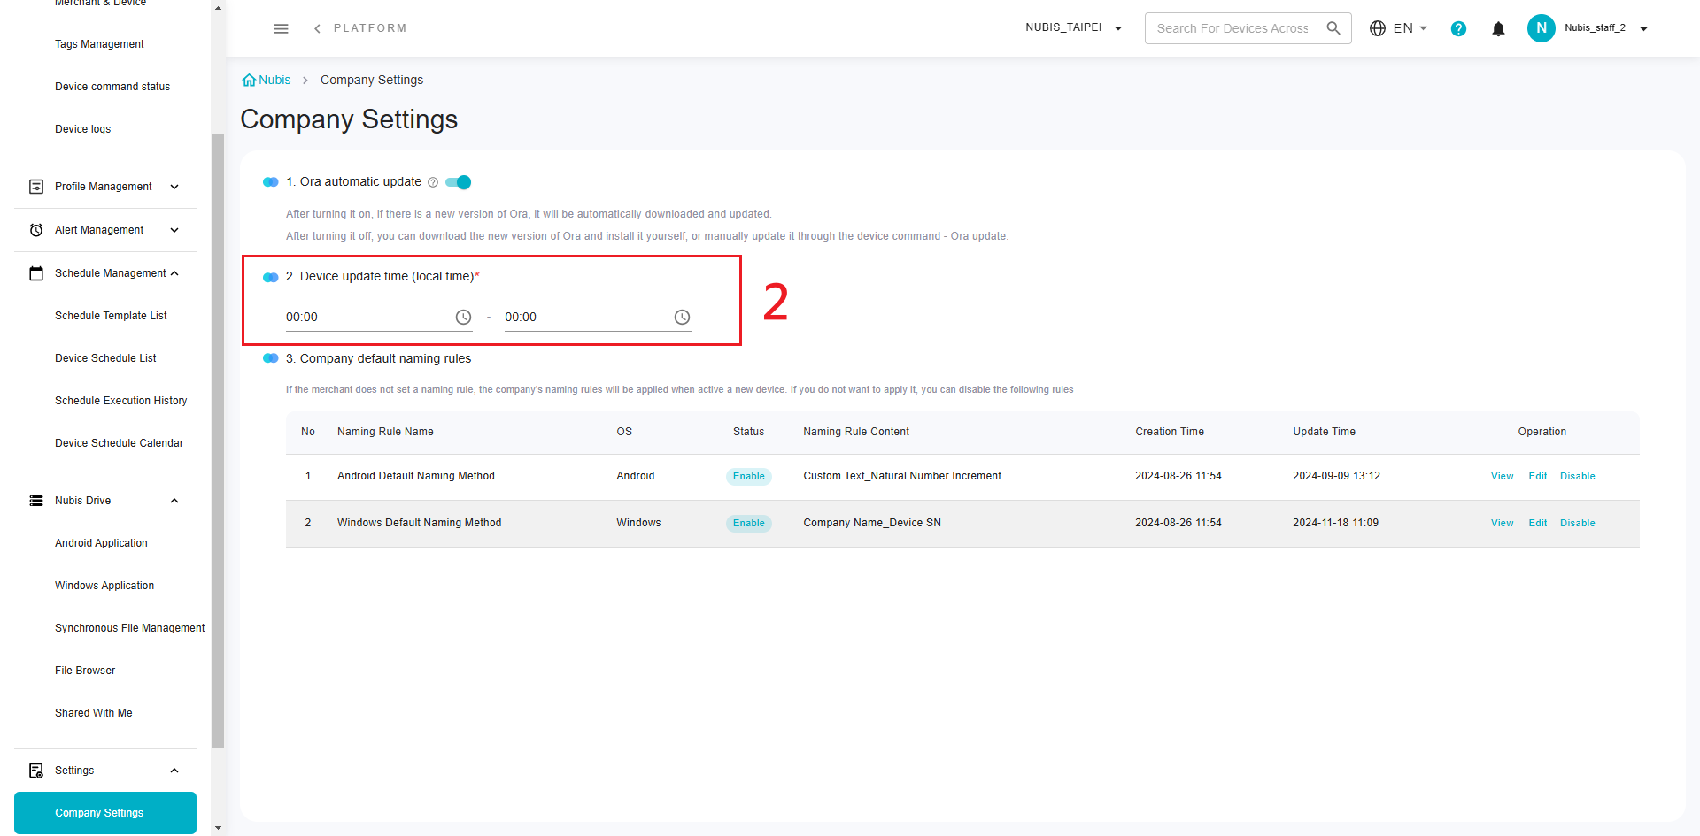Click the N user avatar
The height and width of the screenshot is (836, 1700).
coord(1541,28)
